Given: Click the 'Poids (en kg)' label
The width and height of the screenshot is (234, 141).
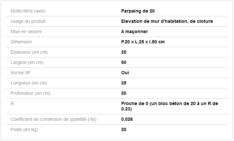Looking at the screenshot, I should (26, 129).
